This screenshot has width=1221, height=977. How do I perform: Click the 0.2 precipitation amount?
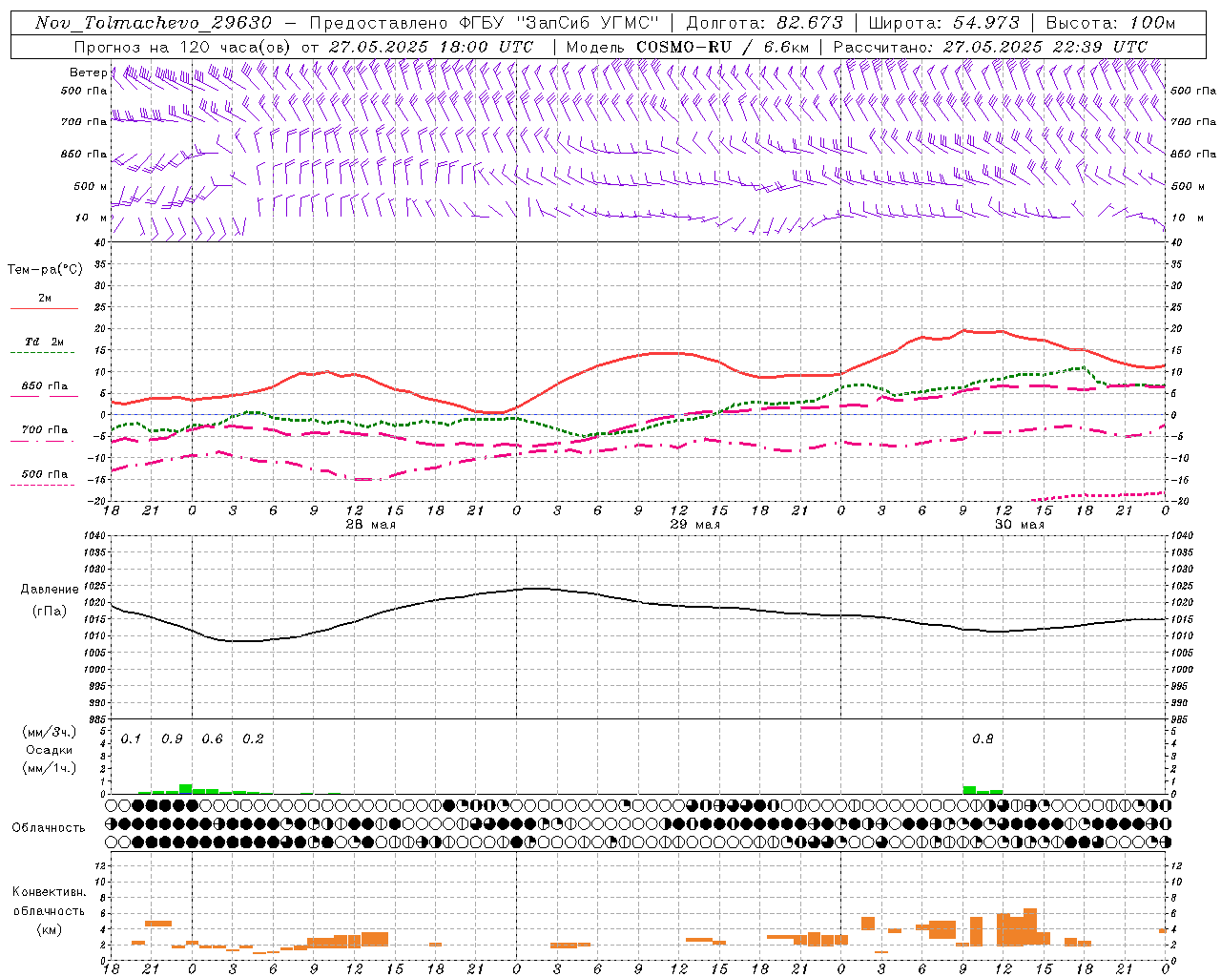[x=253, y=738]
